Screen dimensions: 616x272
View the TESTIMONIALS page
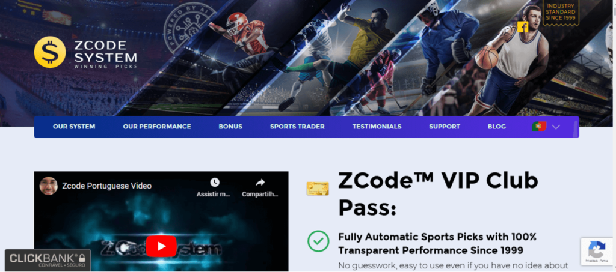(x=377, y=127)
